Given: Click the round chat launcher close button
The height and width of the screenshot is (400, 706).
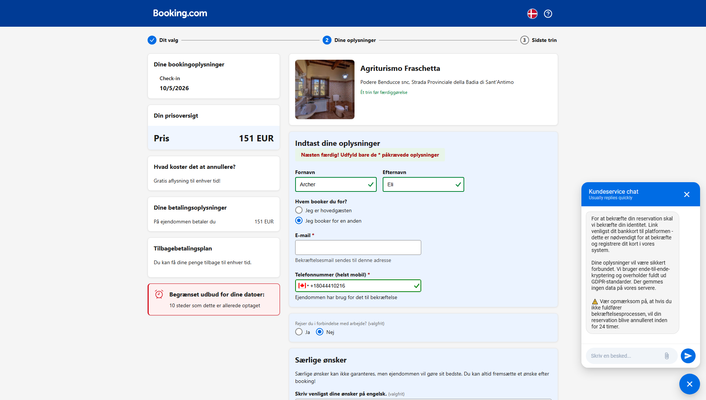Looking at the screenshot, I should point(690,384).
